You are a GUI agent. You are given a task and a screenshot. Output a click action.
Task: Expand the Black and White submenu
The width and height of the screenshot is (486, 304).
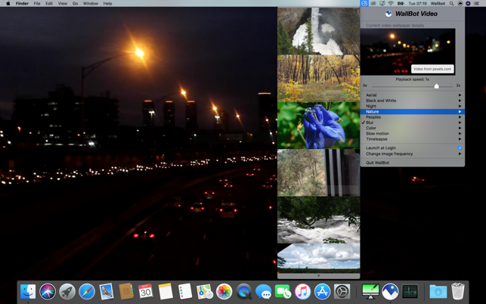pos(412,101)
